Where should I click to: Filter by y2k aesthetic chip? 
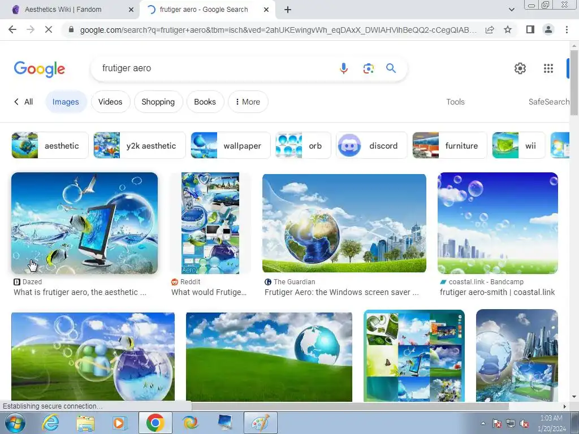pyautogui.click(x=139, y=145)
